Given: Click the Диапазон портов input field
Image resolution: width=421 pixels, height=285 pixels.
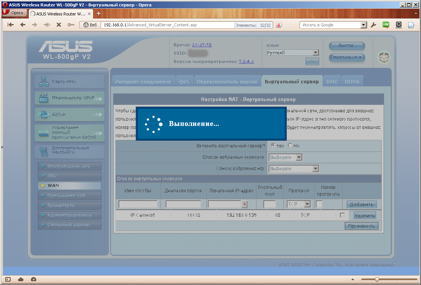Looking at the screenshot, I should [x=183, y=204].
